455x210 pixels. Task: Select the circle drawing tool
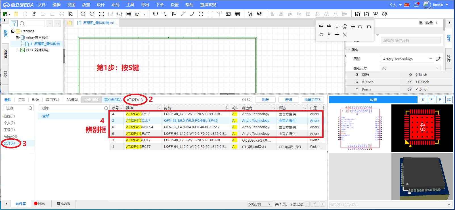tap(201, 14)
